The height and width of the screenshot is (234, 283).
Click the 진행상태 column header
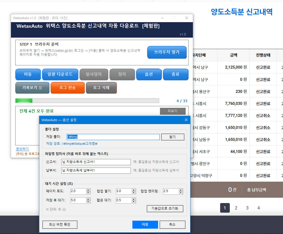tap(263, 55)
